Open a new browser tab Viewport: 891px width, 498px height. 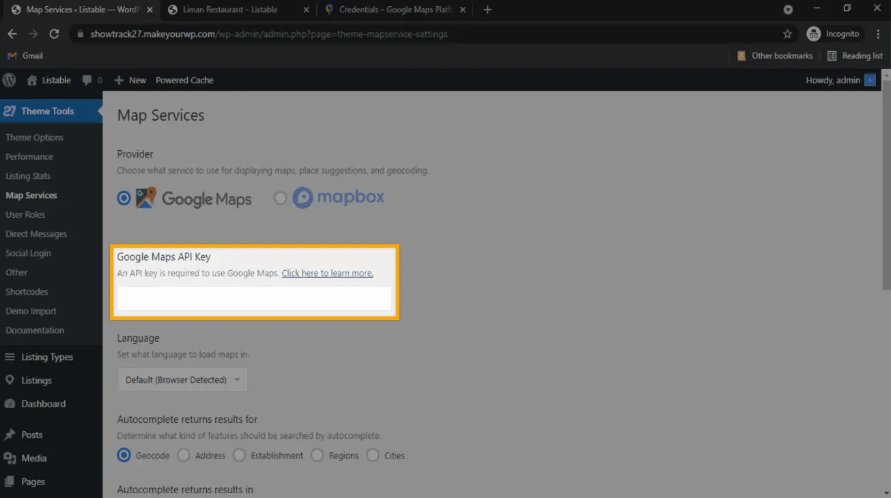point(487,10)
